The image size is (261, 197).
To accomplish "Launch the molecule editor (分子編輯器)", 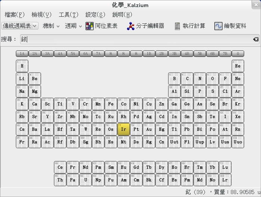I will [x=145, y=26].
